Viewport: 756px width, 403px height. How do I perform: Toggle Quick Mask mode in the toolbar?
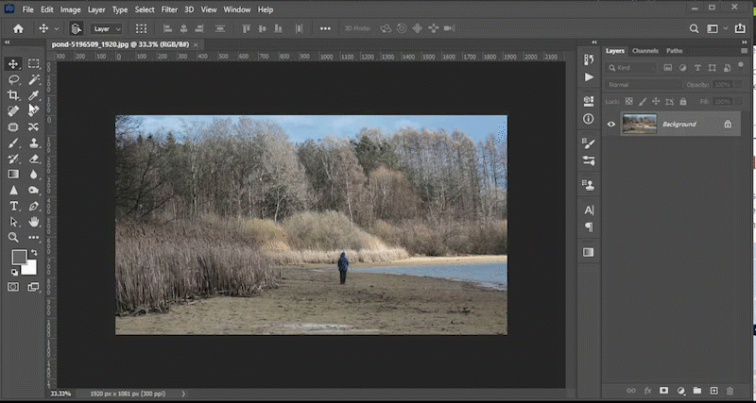point(13,287)
